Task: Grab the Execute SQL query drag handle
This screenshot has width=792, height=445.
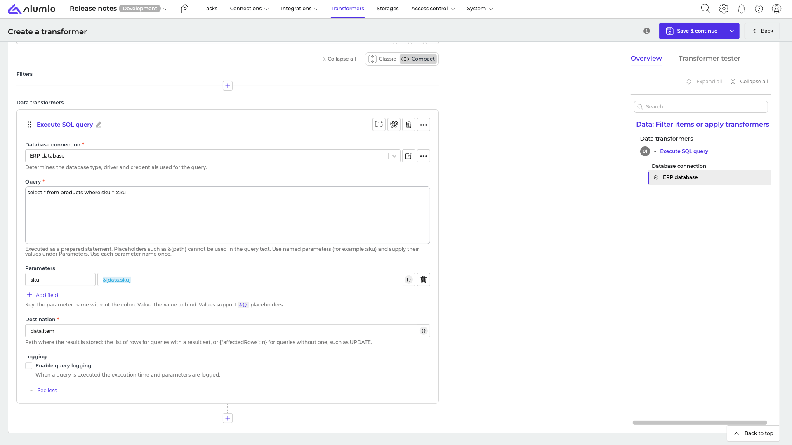Action: click(x=29, y=125)
